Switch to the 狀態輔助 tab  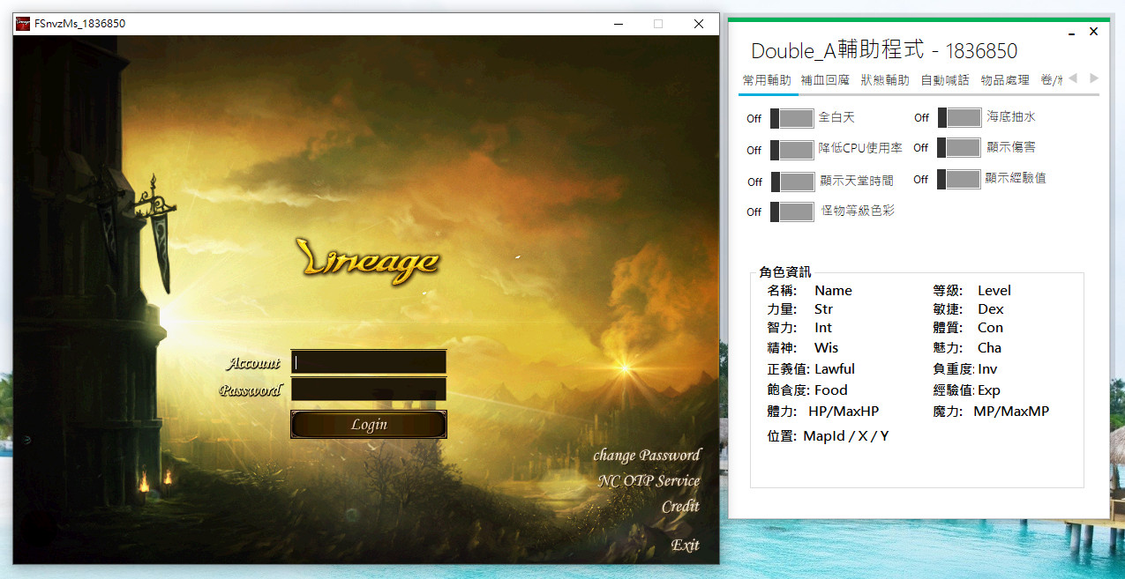pos(885,80)
